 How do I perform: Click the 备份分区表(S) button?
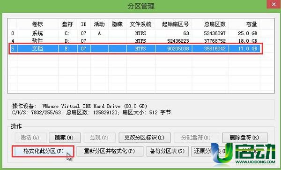click(167, 151)
